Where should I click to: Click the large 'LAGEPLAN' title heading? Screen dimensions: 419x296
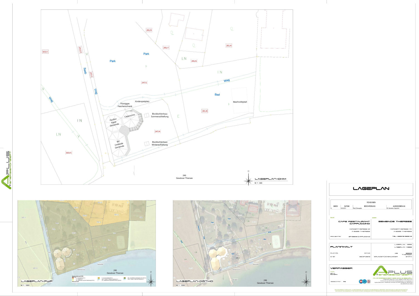(x=371, y=188)
